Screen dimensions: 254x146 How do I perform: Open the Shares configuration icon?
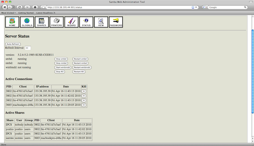point(42,22)
